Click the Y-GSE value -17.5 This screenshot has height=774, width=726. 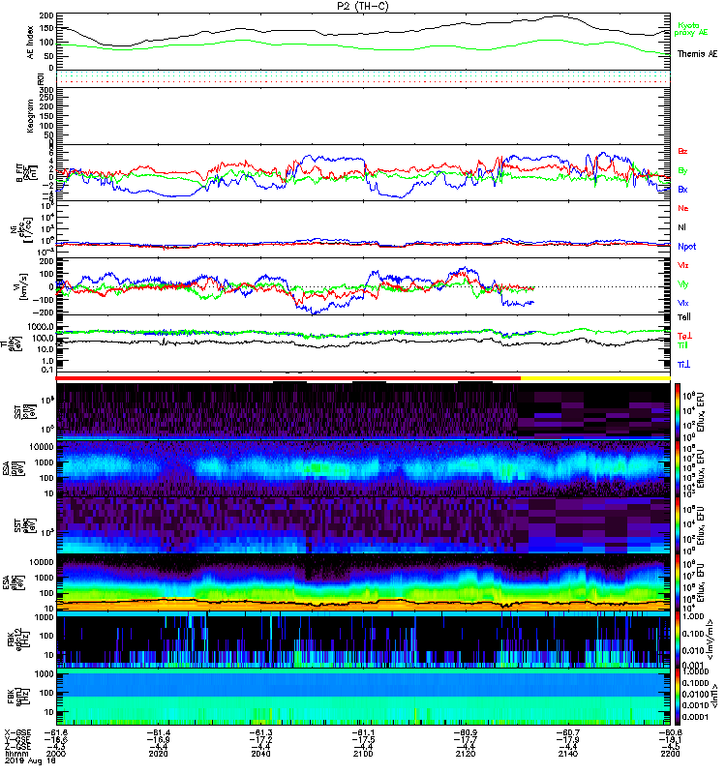pos(363,740)
